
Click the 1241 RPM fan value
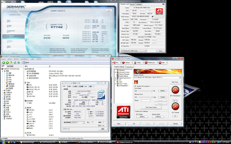(52, 103)
